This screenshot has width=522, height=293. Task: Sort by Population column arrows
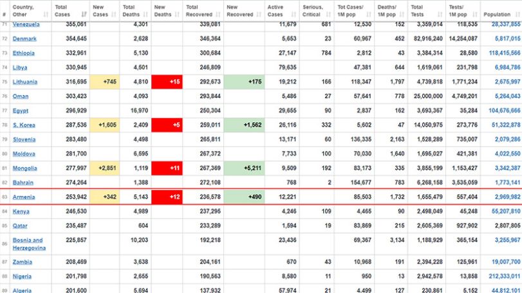coord(517,14)
